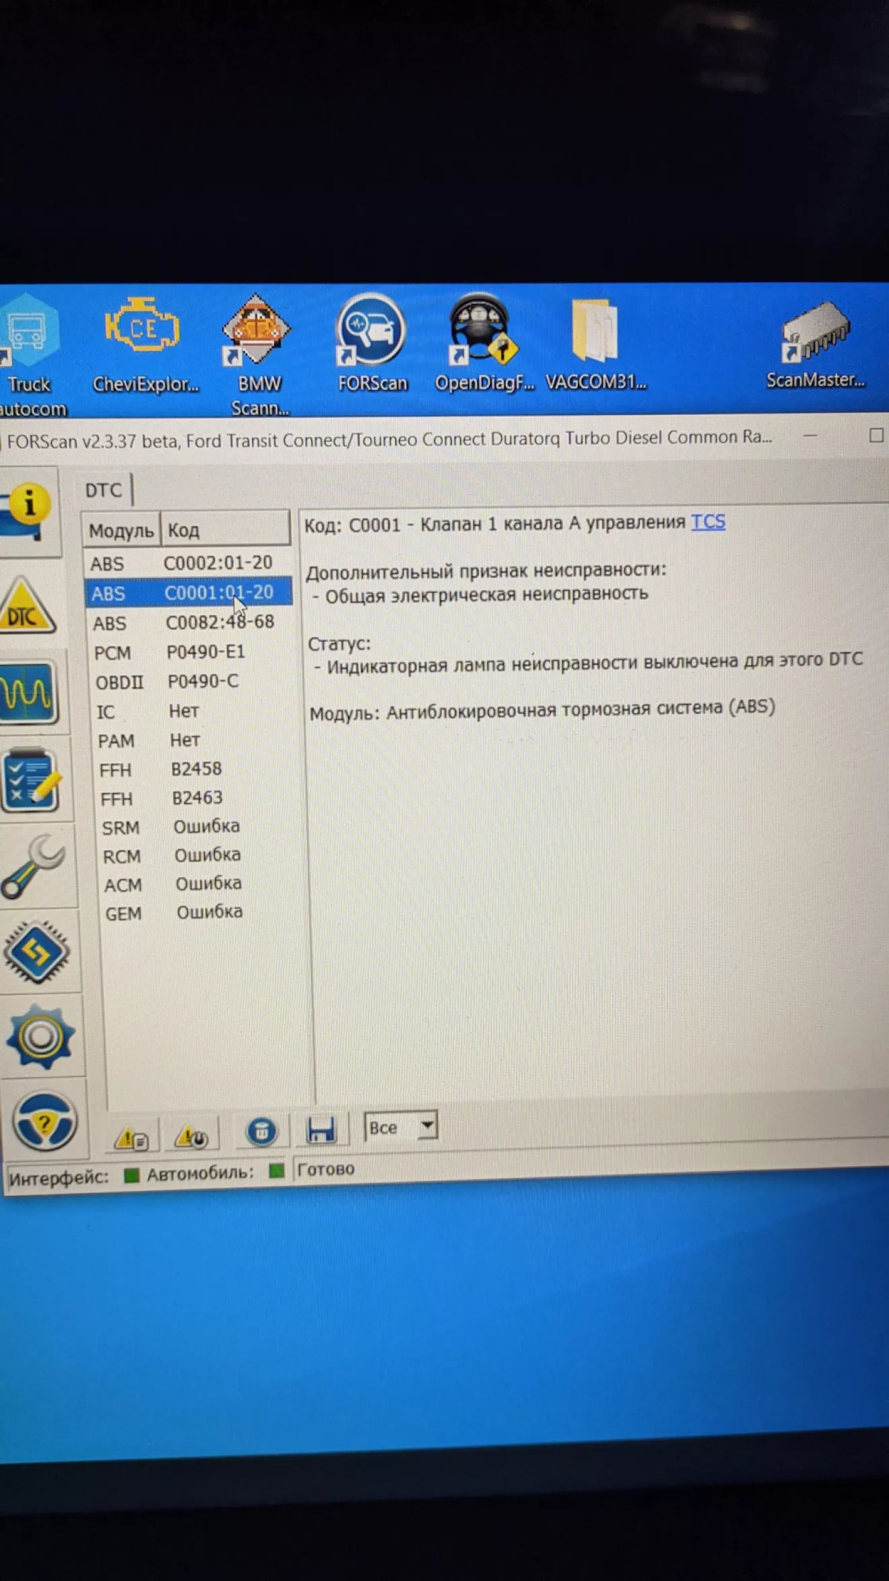Open the vehicle info section in sidebar

tap(28, 510)
